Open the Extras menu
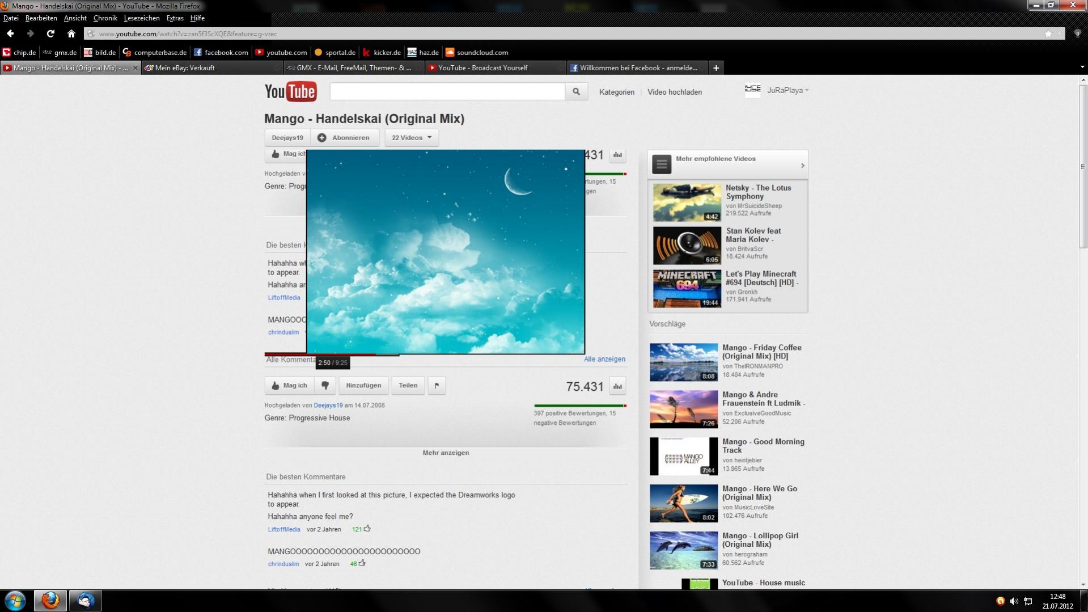Viewport: 1088px width, 612px height. pos(175,18)
